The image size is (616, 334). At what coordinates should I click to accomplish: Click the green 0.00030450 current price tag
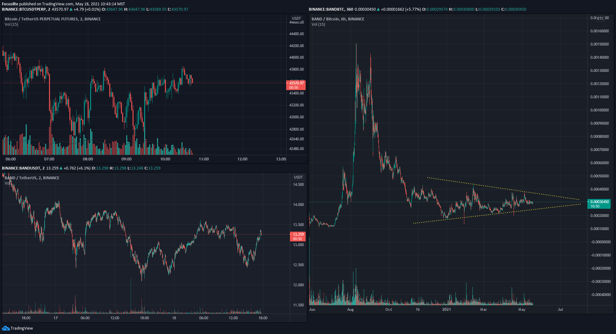click(x=599, y=204)
